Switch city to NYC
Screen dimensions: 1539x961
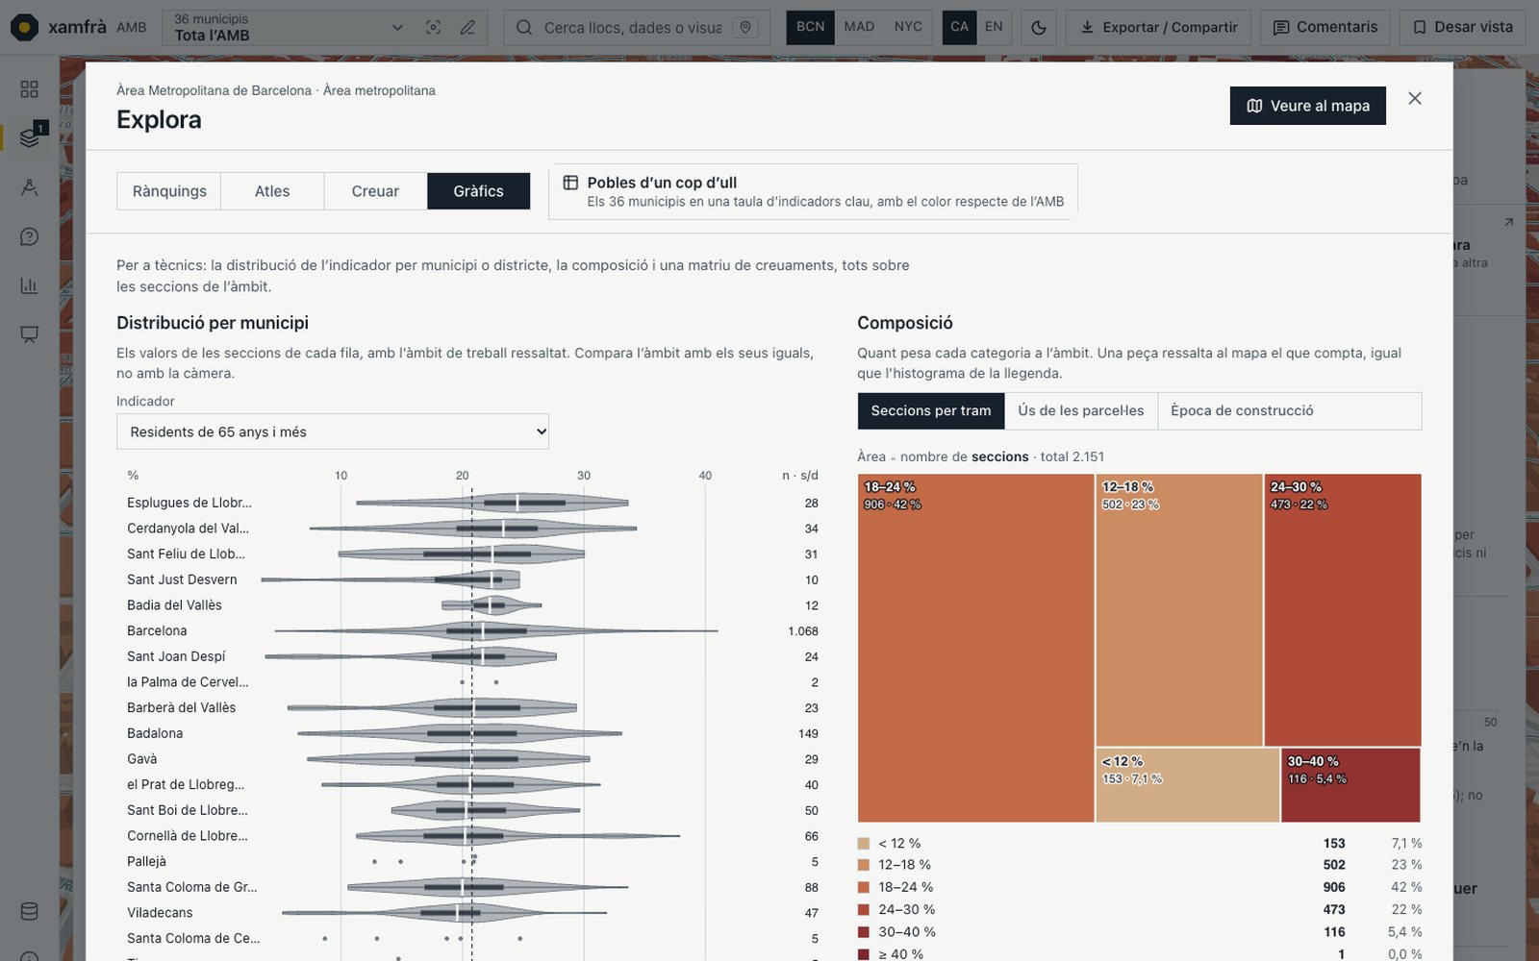[x=908, y=27]
